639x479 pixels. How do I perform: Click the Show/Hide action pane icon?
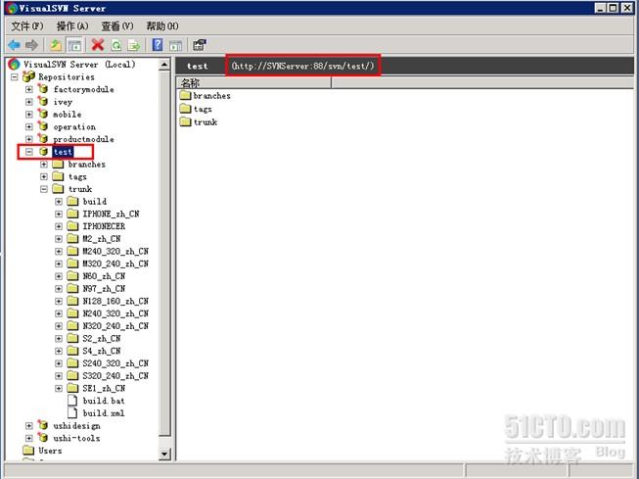[x=175, y=45]
